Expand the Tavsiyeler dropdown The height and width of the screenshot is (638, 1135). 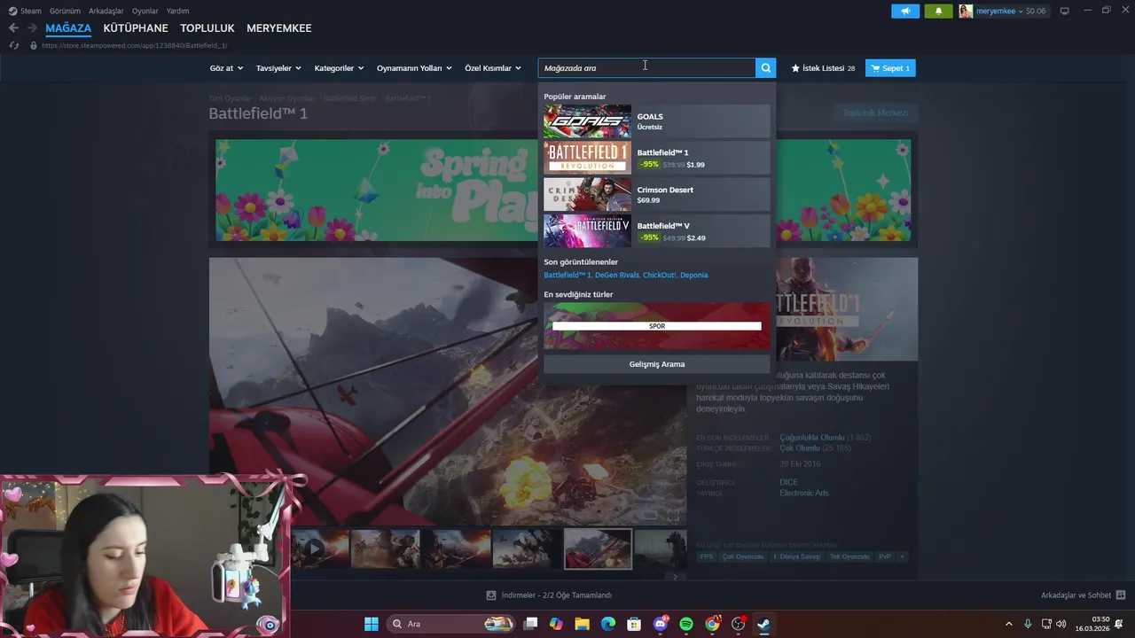278,68
